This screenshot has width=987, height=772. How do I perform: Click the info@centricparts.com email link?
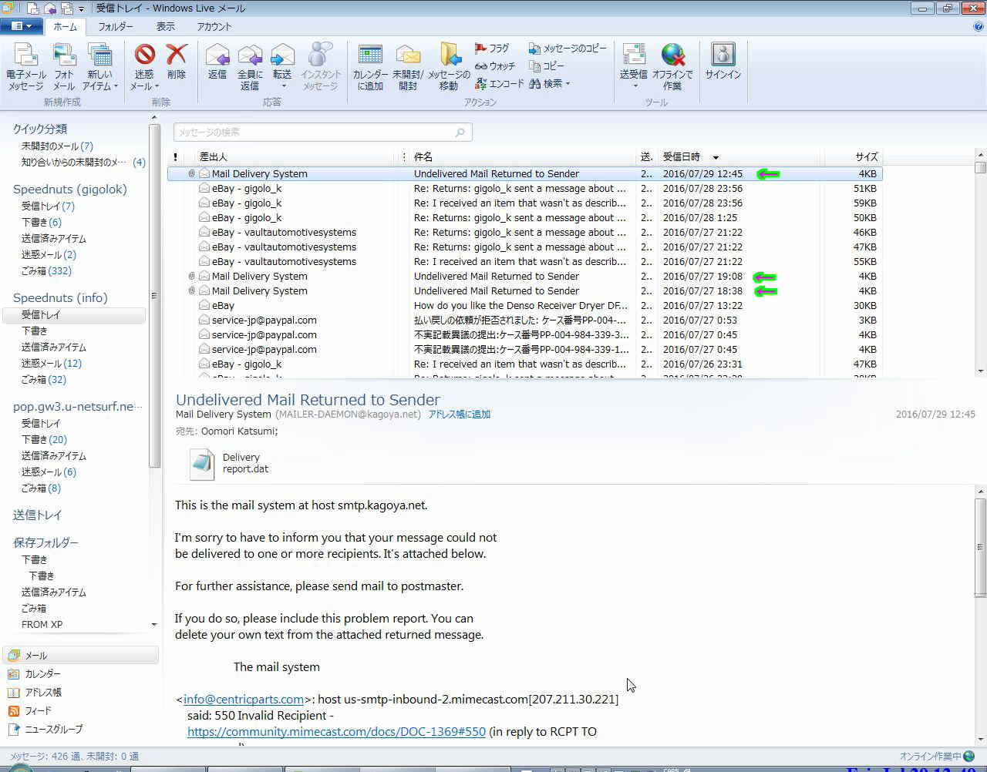coord(243,700)
